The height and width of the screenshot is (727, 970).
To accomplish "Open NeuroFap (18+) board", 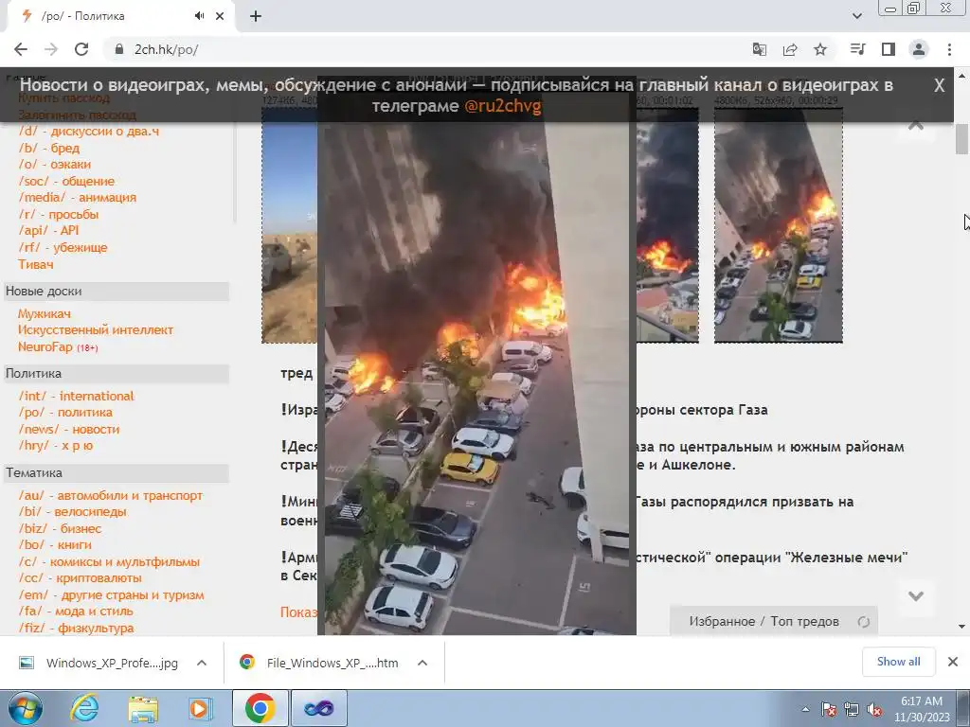I will click(58, 346).
